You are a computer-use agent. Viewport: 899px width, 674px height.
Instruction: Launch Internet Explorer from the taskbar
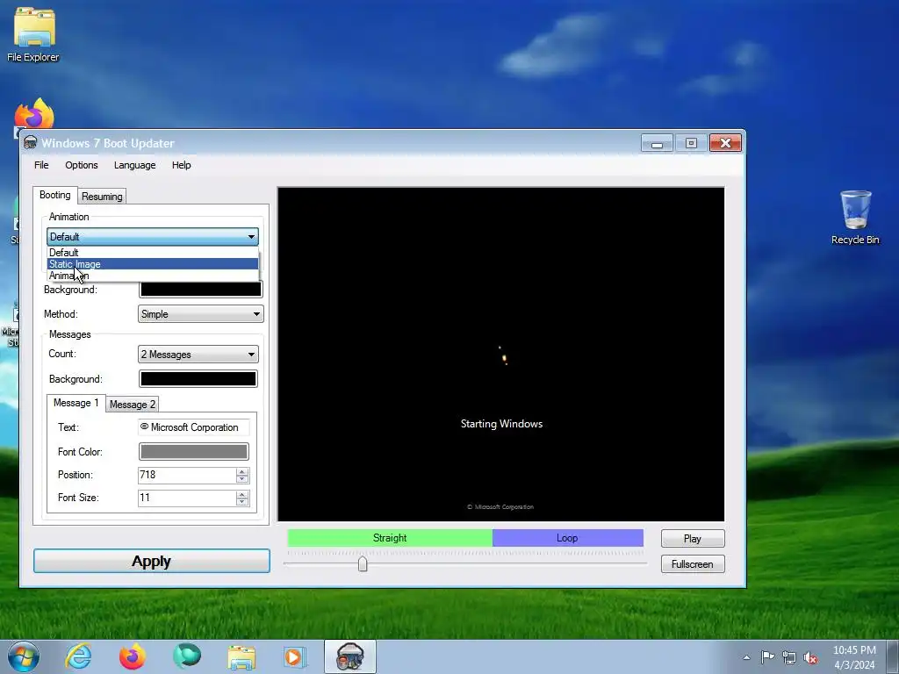tap(78, 656)
